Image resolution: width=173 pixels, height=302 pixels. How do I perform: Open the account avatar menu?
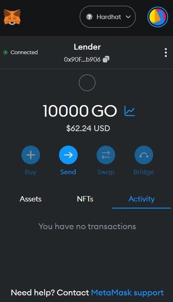pyautogui.click(x=158, y=17)
